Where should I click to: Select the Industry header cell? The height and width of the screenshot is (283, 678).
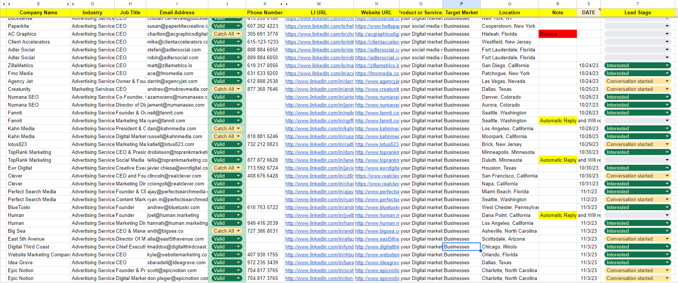tap(92, 12)
